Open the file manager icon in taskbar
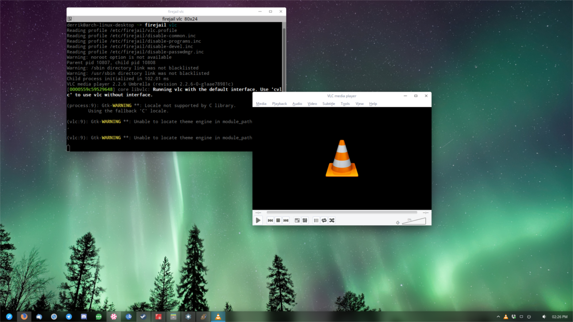 (x=173, y=316)
